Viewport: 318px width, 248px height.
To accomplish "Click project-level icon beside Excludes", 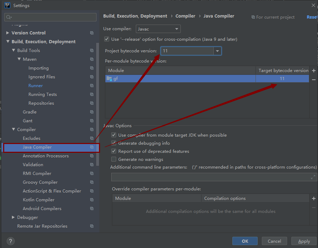I will (x=92, y=138).
